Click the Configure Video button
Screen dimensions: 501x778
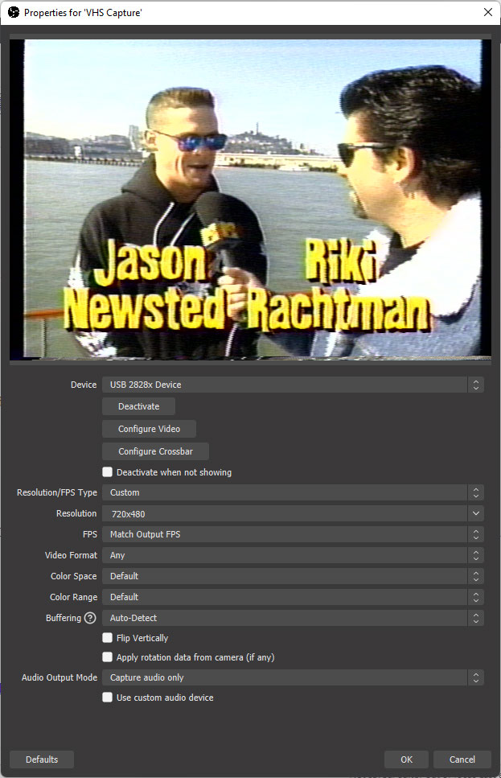(x=149, y=429)
